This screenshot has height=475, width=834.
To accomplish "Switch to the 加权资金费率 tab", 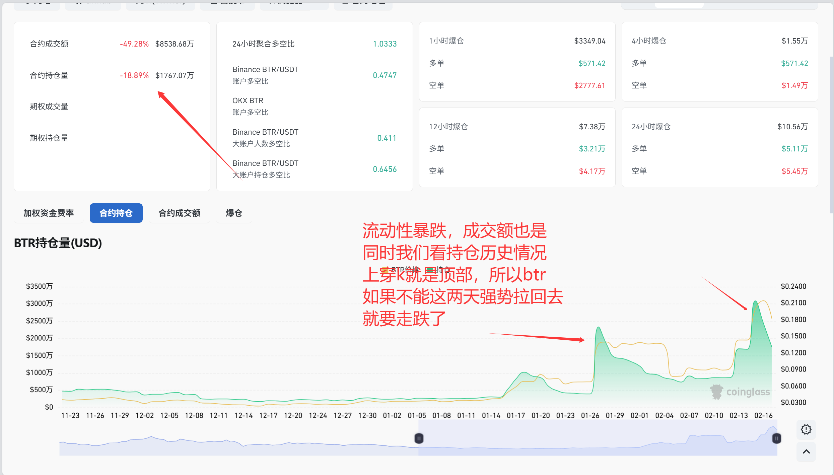I will pyautogui.click(x=49, y=213).
